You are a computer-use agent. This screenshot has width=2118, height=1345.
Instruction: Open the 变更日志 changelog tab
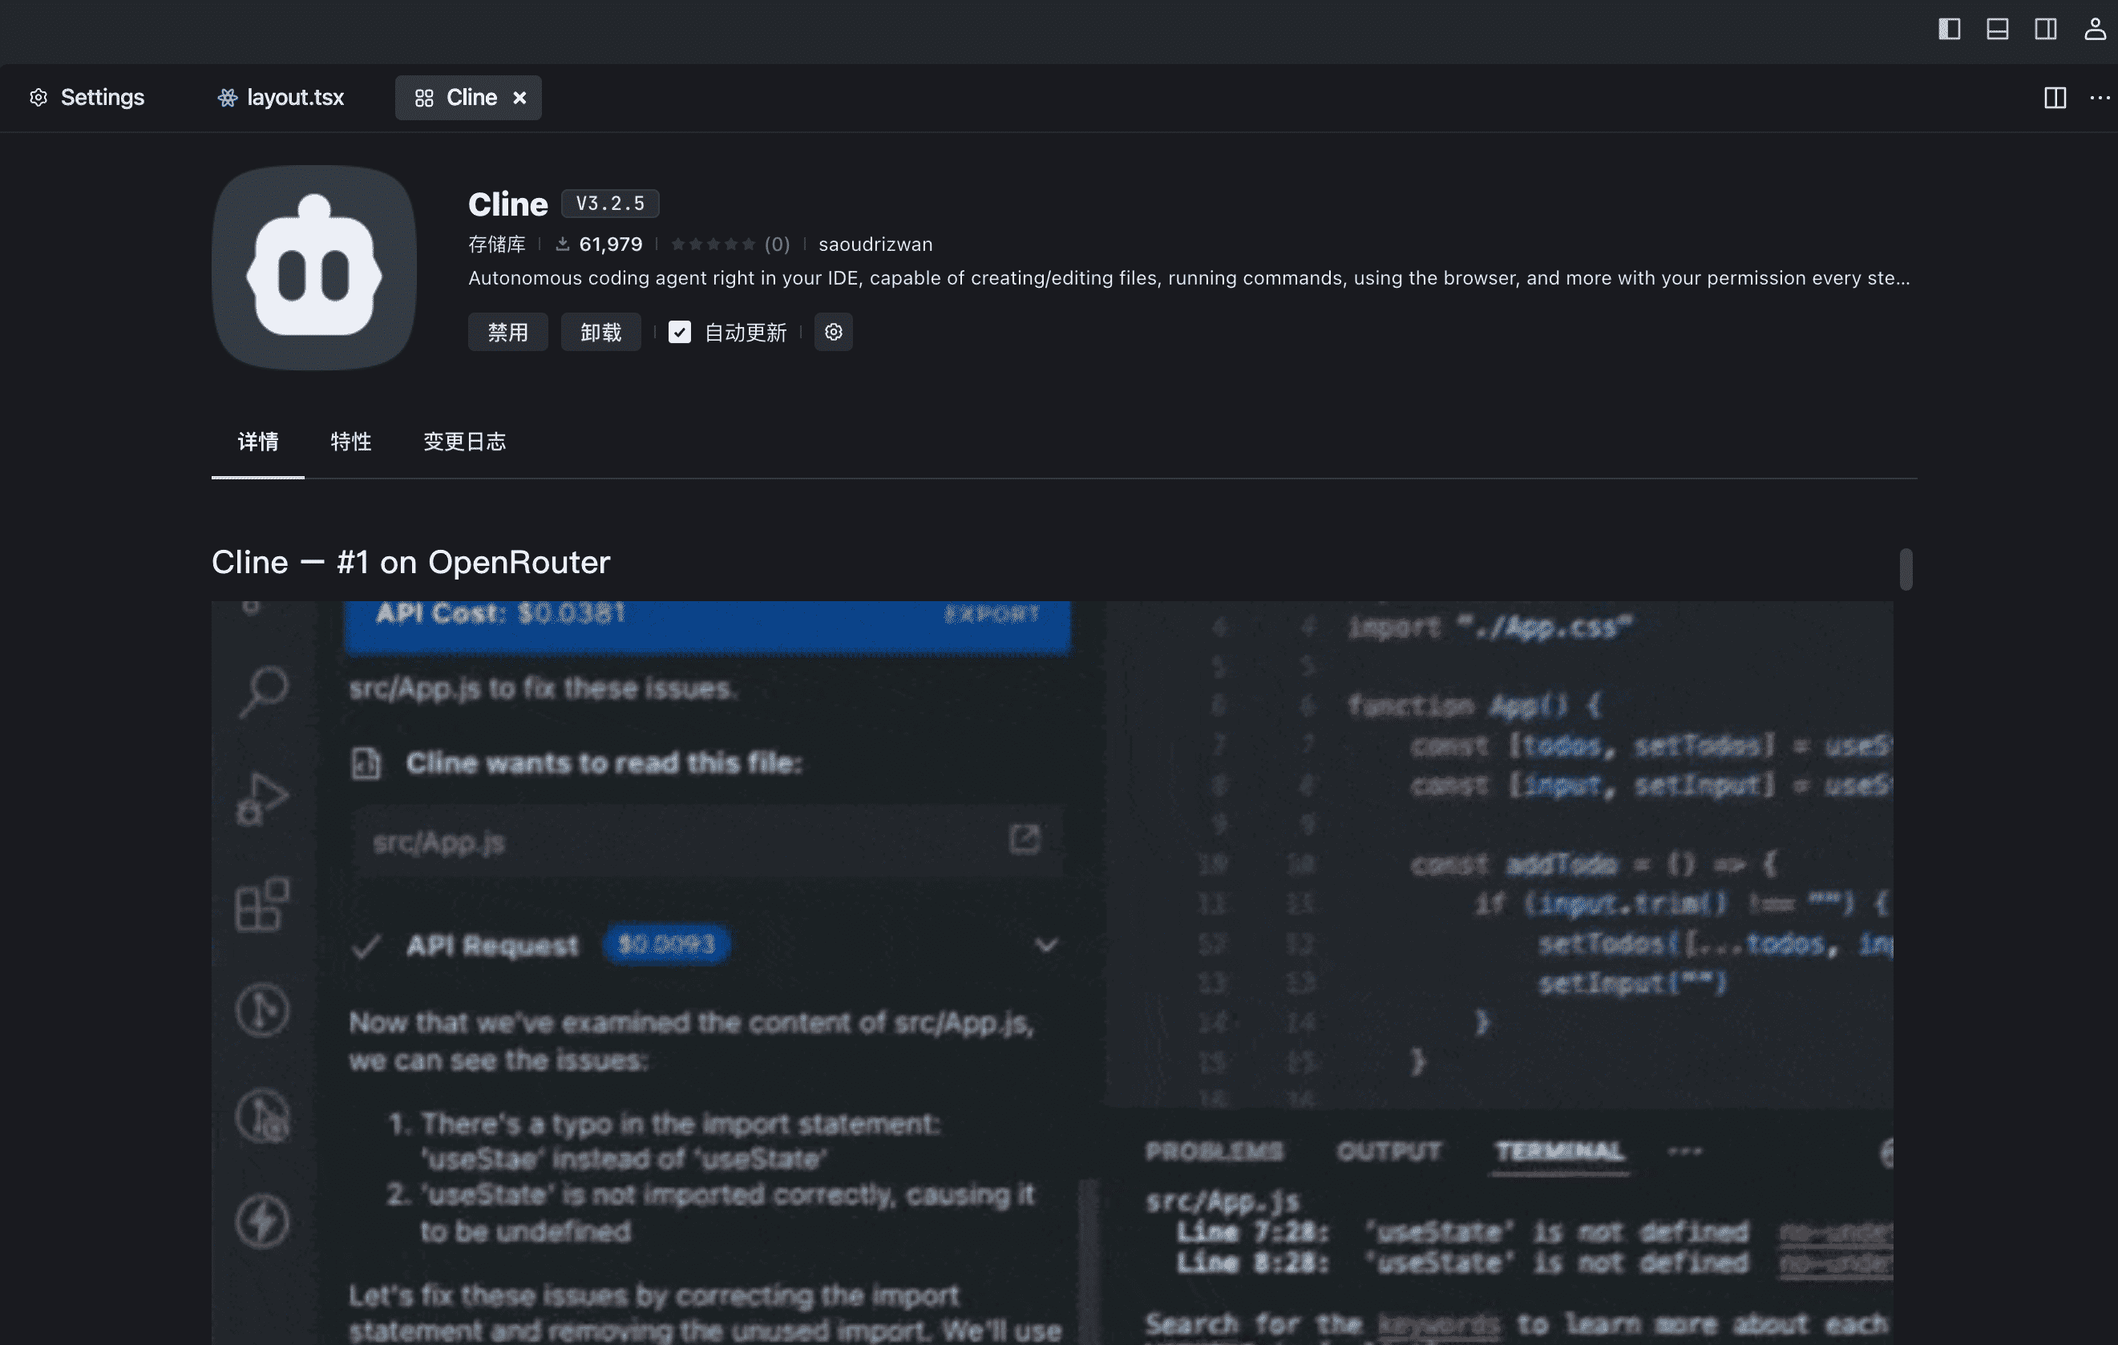(464, 441)
